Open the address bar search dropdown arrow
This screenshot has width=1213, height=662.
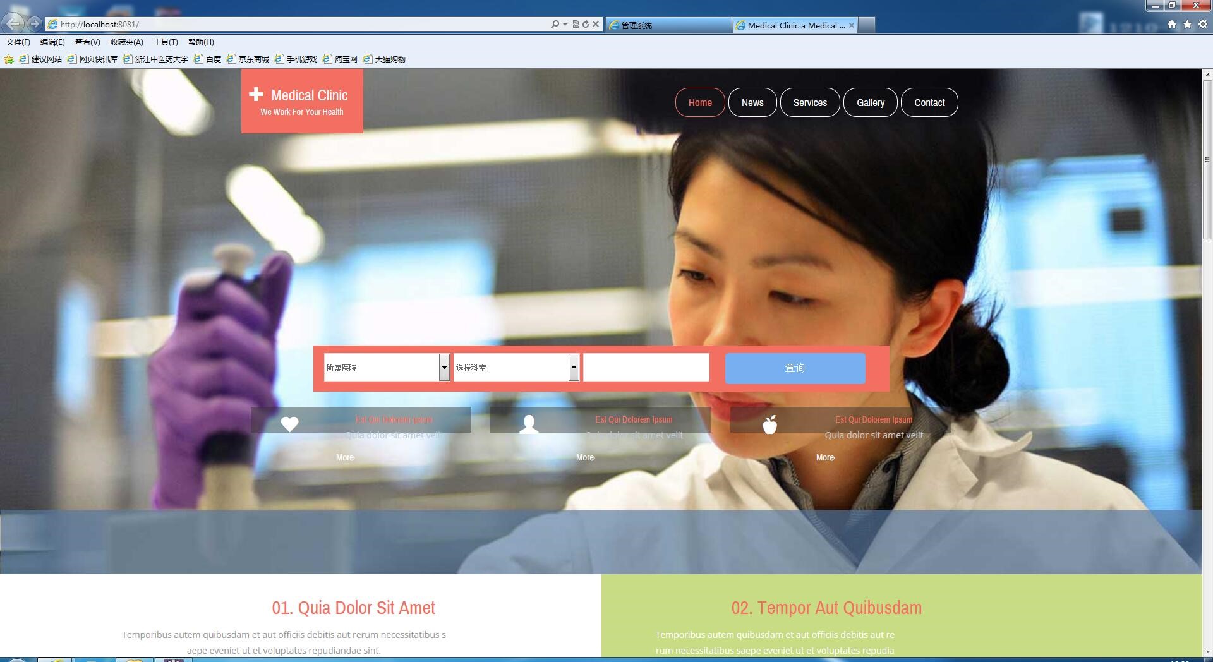click(x=565, y=25)
